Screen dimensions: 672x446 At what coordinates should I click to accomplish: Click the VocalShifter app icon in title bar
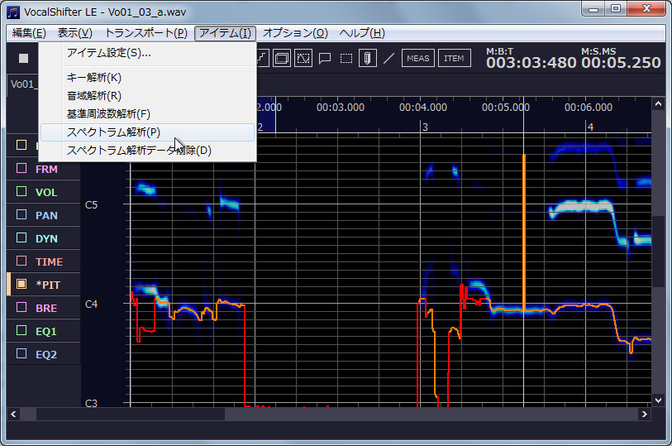pos(13,12)
